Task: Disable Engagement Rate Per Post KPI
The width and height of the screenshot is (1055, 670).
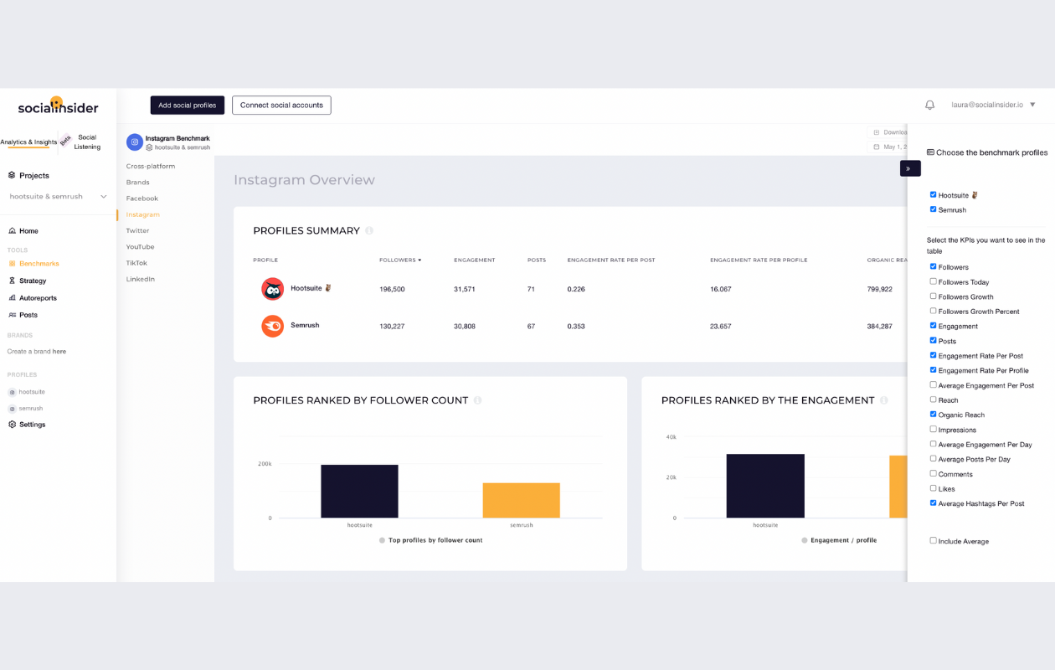Action: 934,355
